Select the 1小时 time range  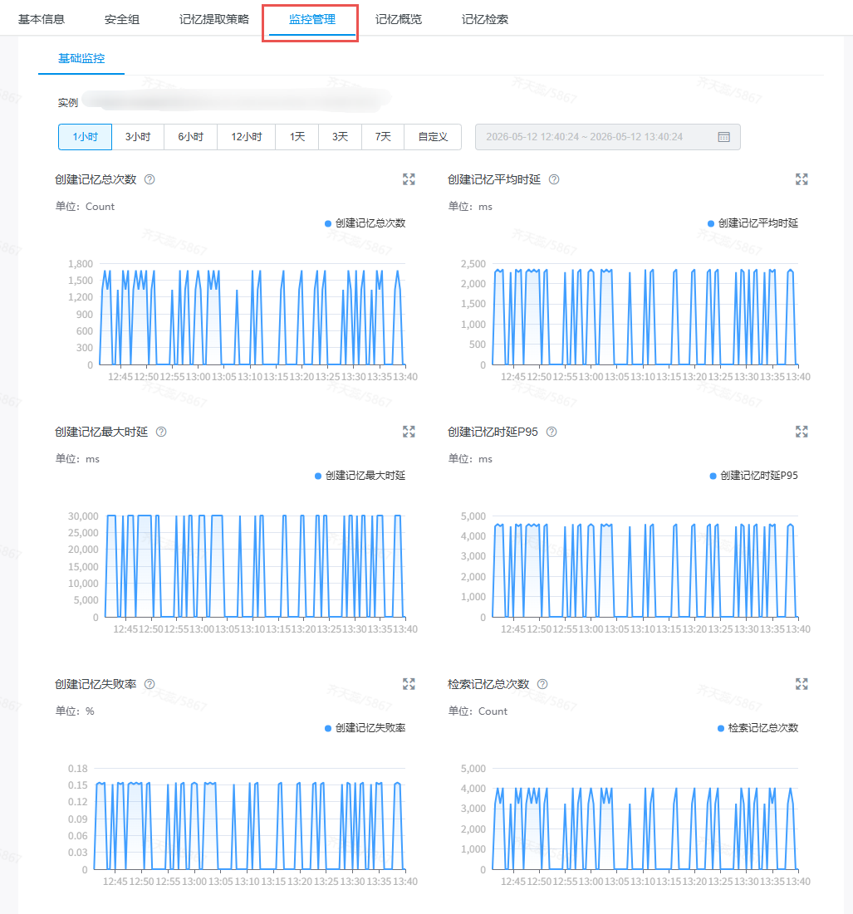point(85,137)
